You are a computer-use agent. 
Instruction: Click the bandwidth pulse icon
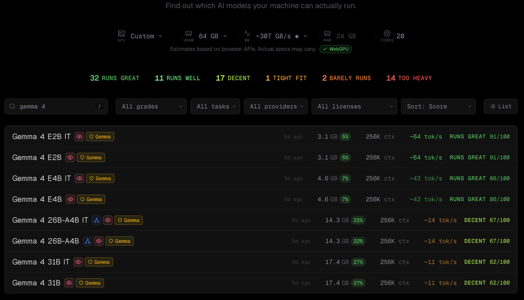[247, 33]
